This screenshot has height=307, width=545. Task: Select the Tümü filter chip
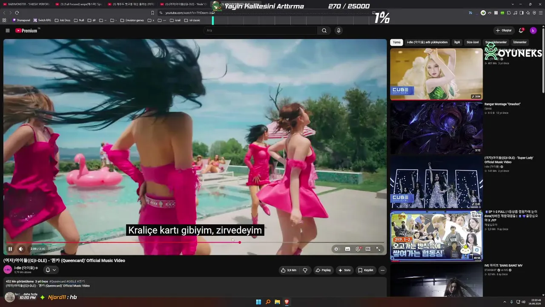pos(396,42)
